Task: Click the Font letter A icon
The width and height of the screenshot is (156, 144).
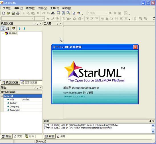Action: [x=48, y=19]
